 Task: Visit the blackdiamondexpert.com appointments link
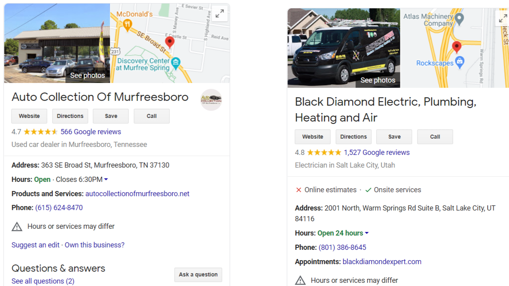coord(382,262)
